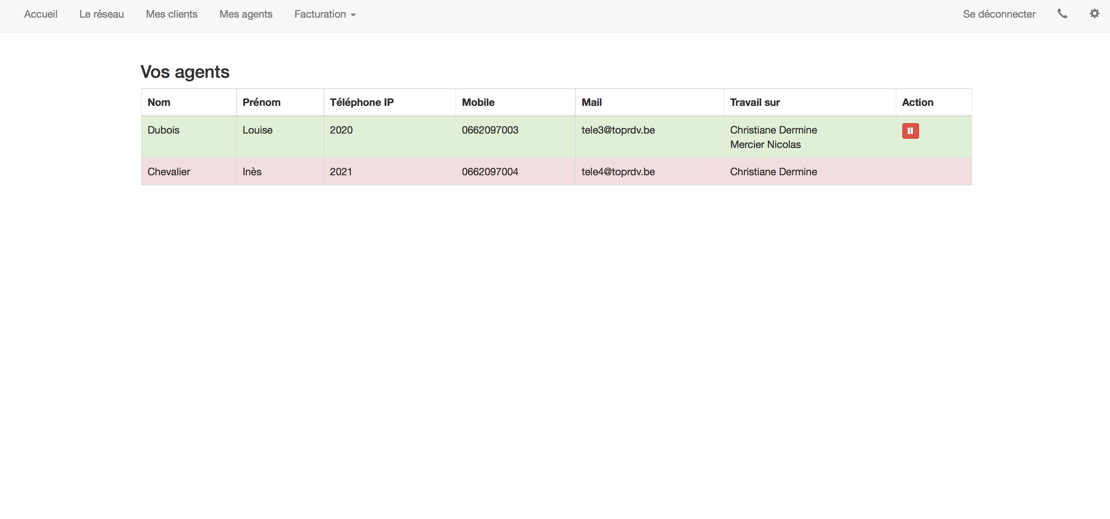Image resolution: width=1110 pixels, height=519 pixels.
Task: Click Mercier Nicolas in Dubois row
Action: [x=765, y=144]
